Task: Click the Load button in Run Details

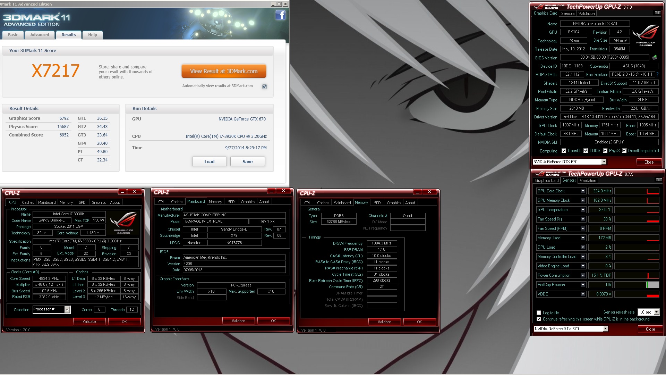Action: click(x=210, y=161)
